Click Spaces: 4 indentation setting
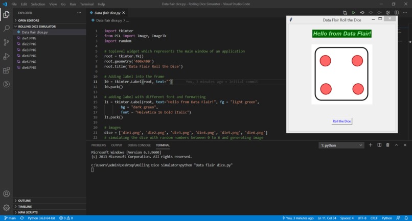This screenshot has height=221, width=412. (x=347, y=218)
